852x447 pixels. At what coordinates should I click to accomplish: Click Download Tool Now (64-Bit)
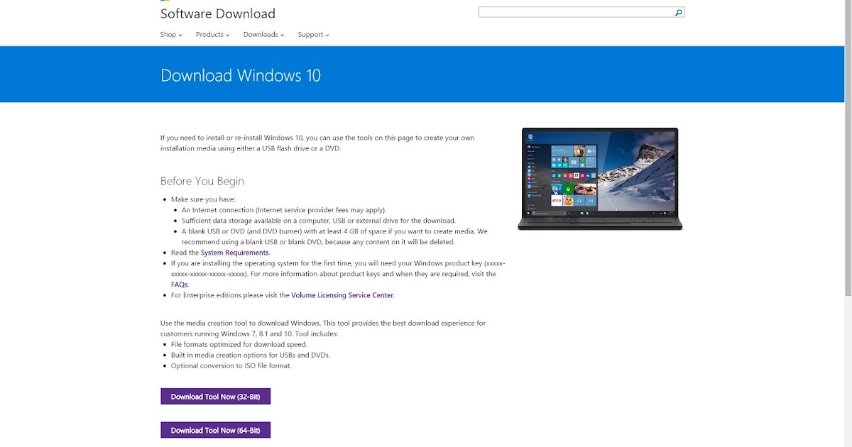(x=215, y=430)
